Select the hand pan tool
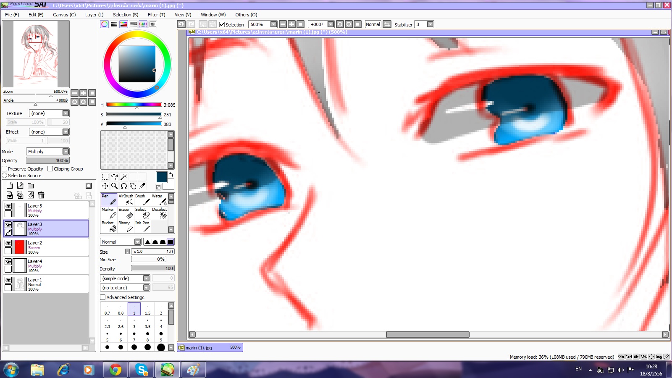This screenshot has height=378, width=672. [133, 186]
